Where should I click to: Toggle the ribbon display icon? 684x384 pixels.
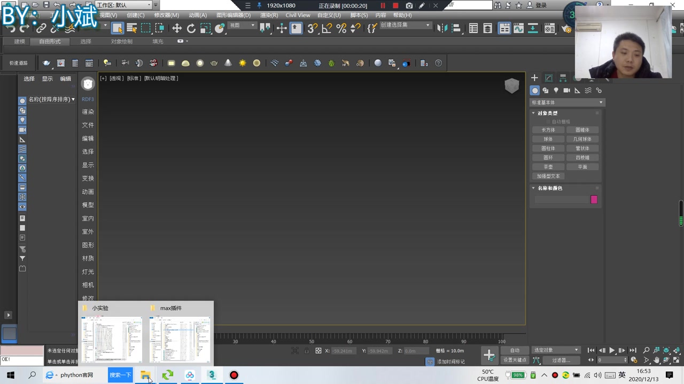[504, 28]
